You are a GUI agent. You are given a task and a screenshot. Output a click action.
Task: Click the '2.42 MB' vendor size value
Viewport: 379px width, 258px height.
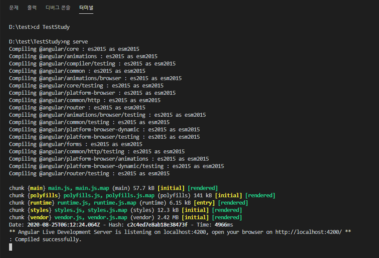click(168, 217)
